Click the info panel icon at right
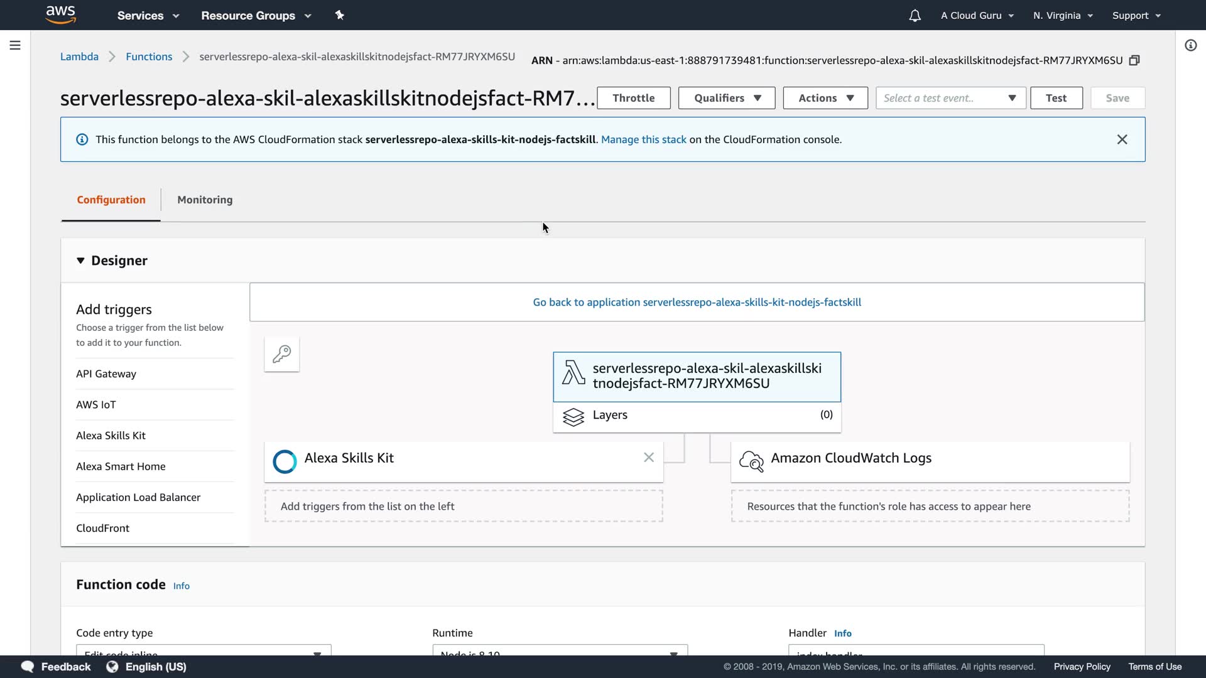The width and height of the screenshot is (1206, 678). tap(1190, 45)
